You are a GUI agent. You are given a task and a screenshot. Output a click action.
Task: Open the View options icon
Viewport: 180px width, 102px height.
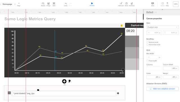pos(152,3)
